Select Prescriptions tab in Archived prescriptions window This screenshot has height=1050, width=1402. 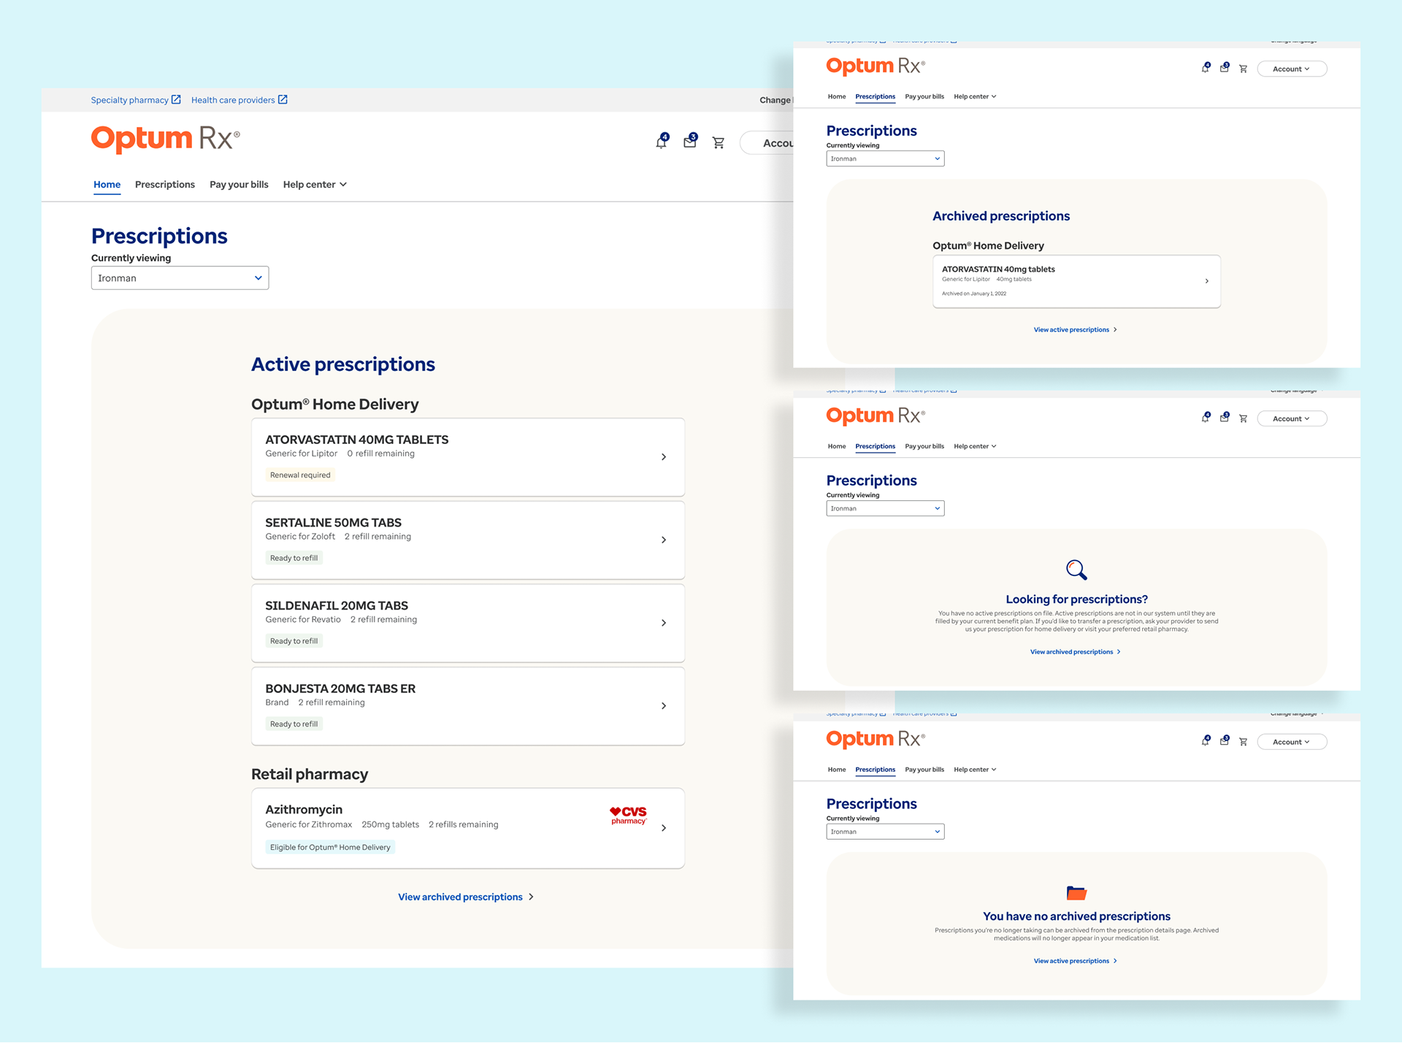tap(875, 96)
